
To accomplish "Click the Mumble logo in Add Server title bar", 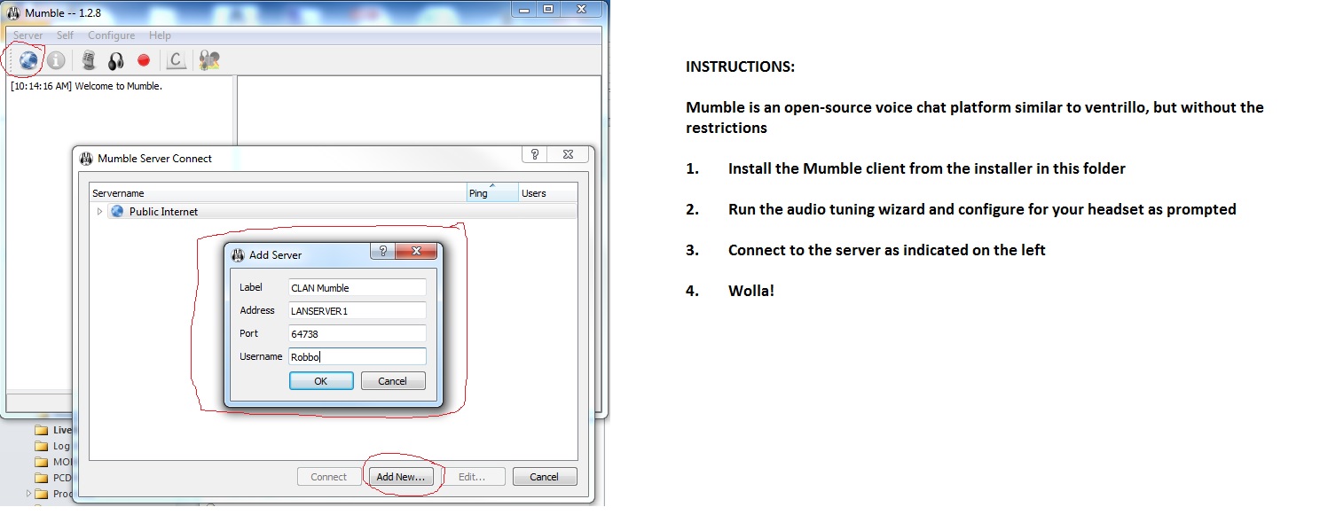I will pyautogui.click(x=238, y=254).
